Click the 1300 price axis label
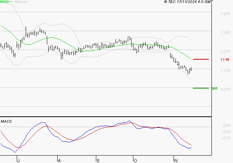This screenshot has height=163, width=233. [225, 33]
